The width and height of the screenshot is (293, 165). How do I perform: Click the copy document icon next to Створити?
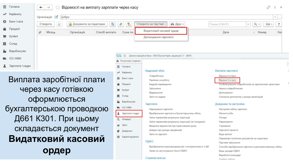[x=59, y=24]
